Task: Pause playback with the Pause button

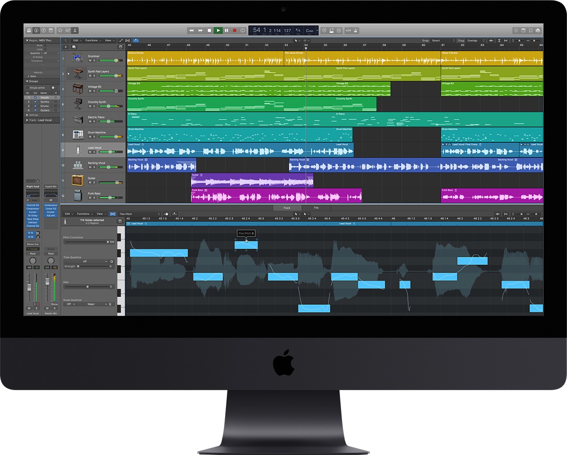Action: 226,31
